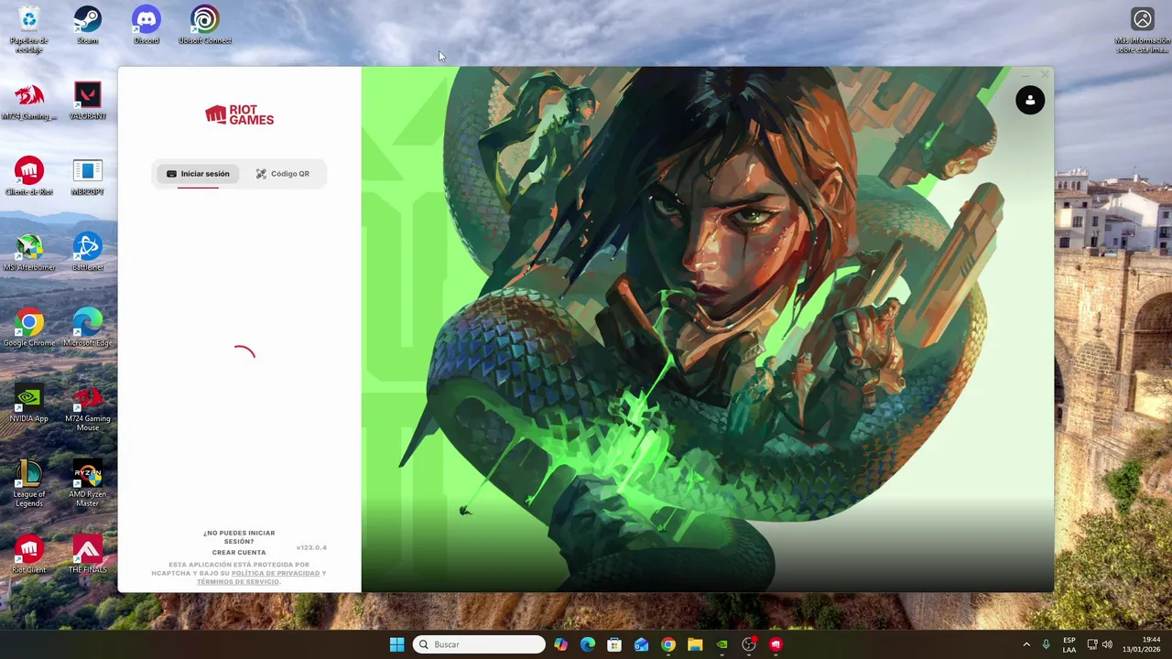Viewport: 1172px width, 659px height.
Task: Select the Battle.net desktop shortcut
Action: [87, 253]
